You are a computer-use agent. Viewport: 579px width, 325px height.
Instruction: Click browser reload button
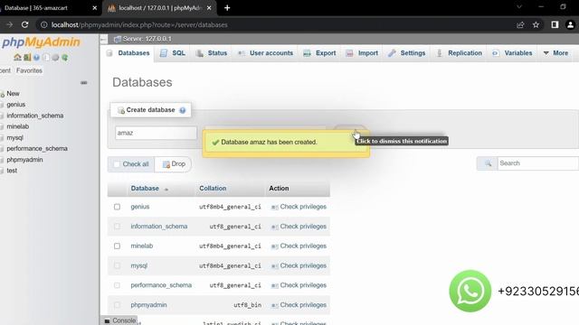pyautogui.click(x=24, y=24)
